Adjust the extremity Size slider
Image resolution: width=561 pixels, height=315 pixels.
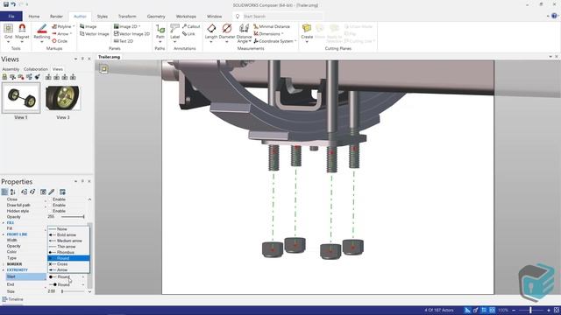73,291
